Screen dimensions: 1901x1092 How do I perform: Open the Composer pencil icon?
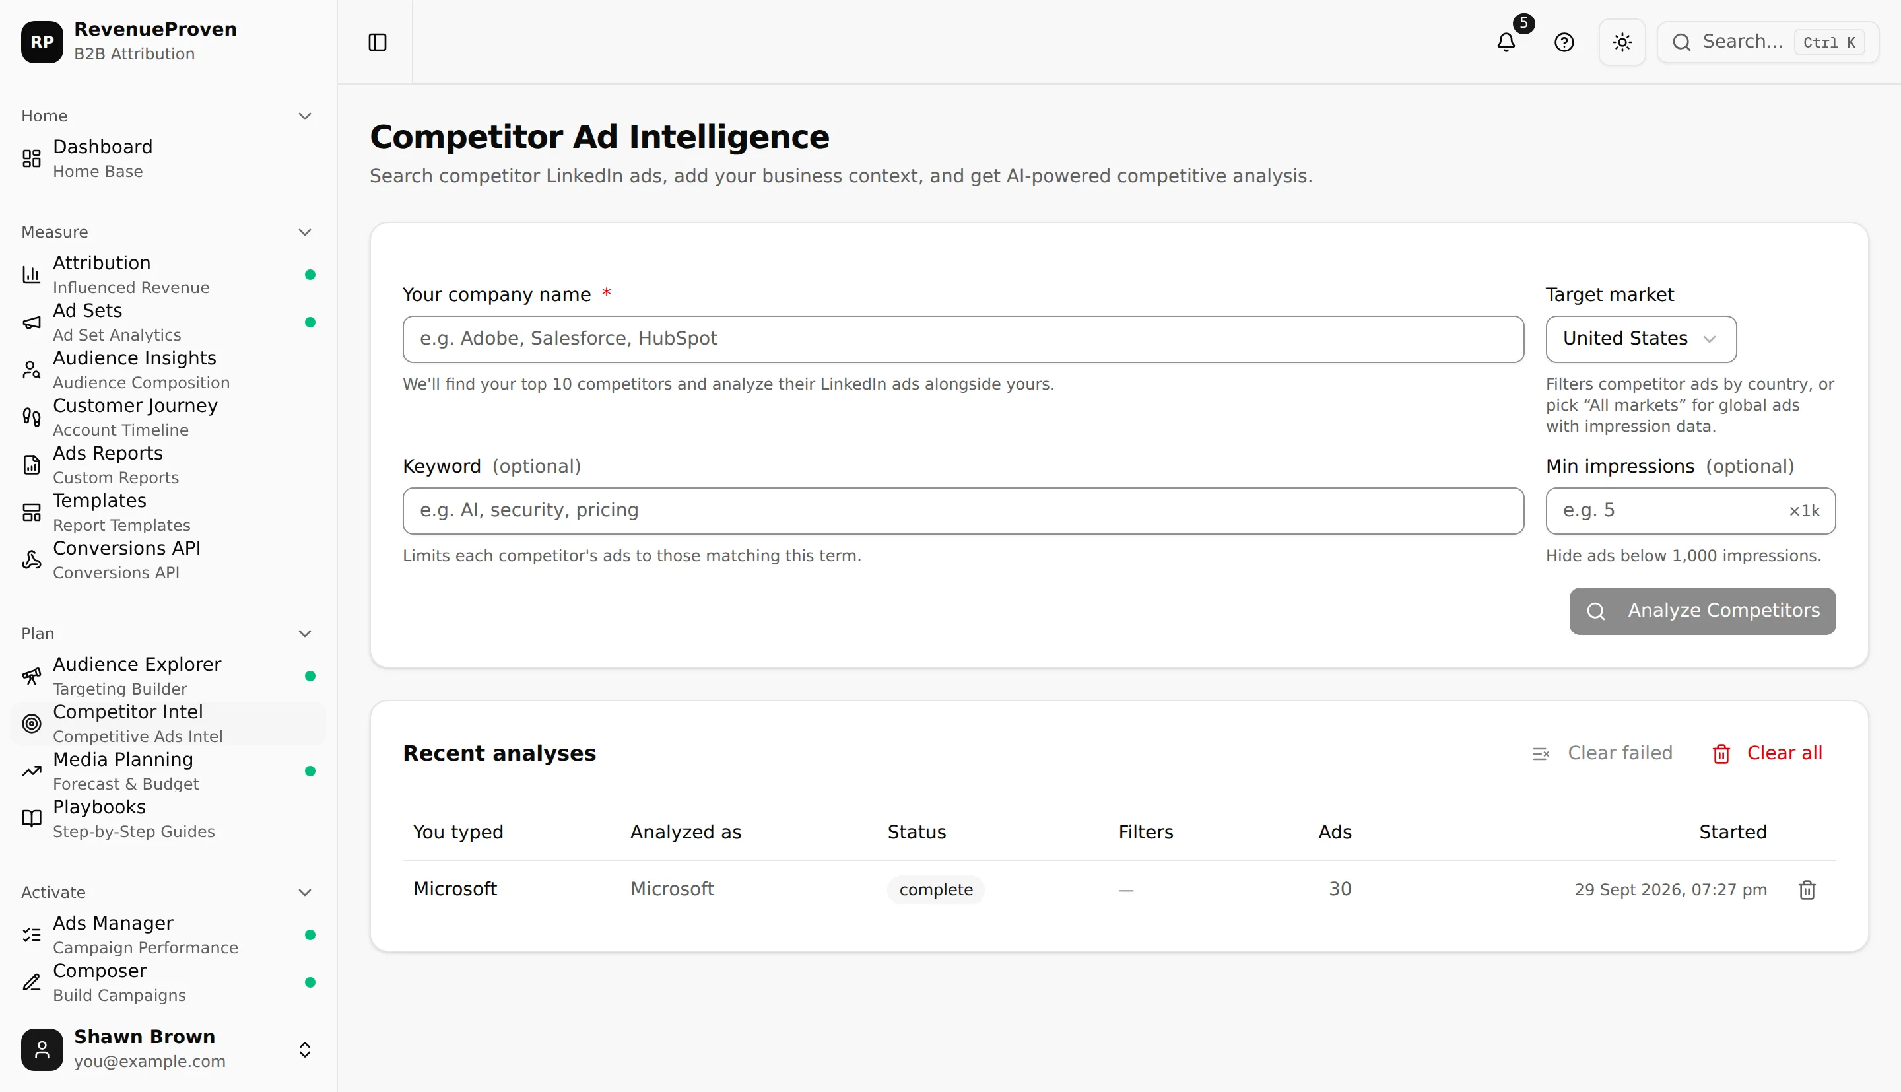[32, 982]
